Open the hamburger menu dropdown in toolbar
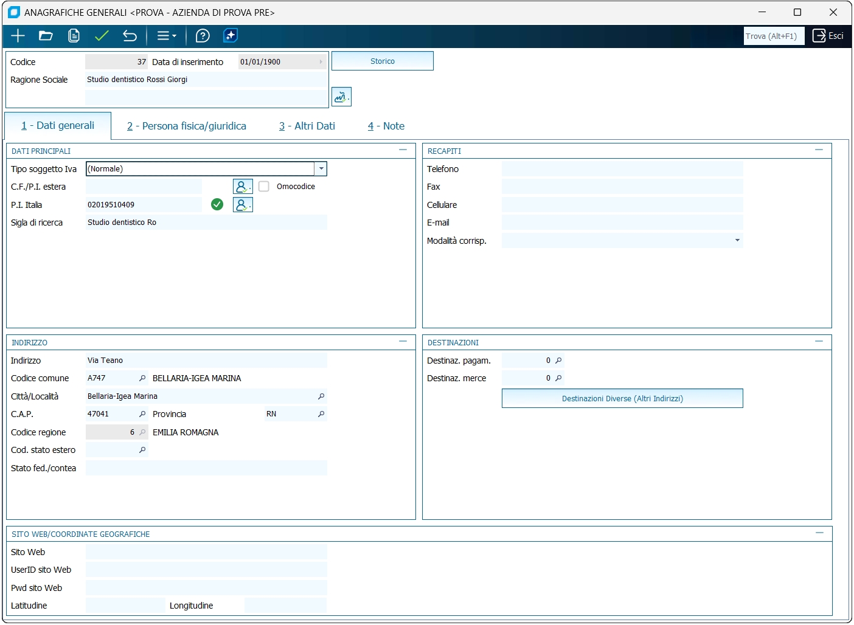Image resolution: width=854 pixels, height=625 pixels. 166,36
